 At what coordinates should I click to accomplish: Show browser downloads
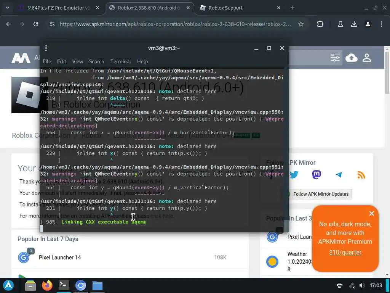pos(354,24)
